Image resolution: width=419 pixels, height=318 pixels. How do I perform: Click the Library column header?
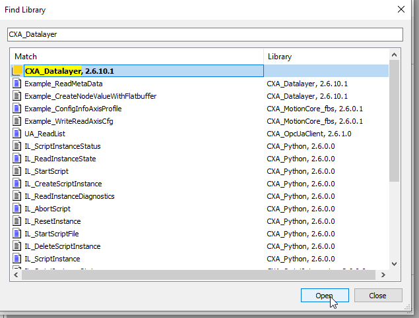326,57
